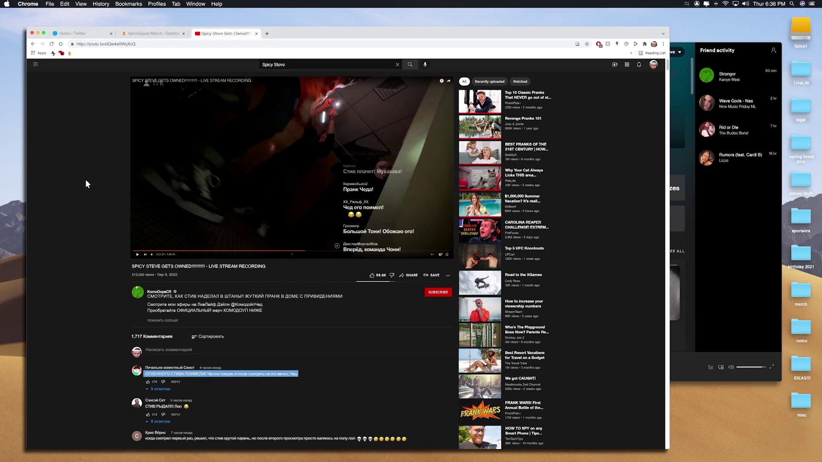822x462 pixels.
Task: Open YouTube notifications bell
Action: (639, 65)
